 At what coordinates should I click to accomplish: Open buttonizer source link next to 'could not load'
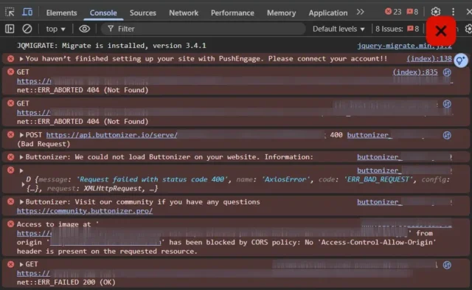coord(379,157)
